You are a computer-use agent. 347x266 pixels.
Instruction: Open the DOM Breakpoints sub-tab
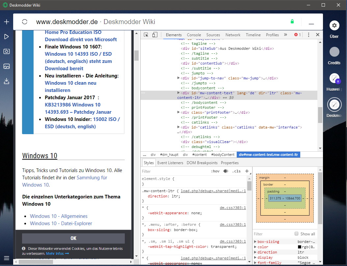pyautogui.click(x=202, y=163)
